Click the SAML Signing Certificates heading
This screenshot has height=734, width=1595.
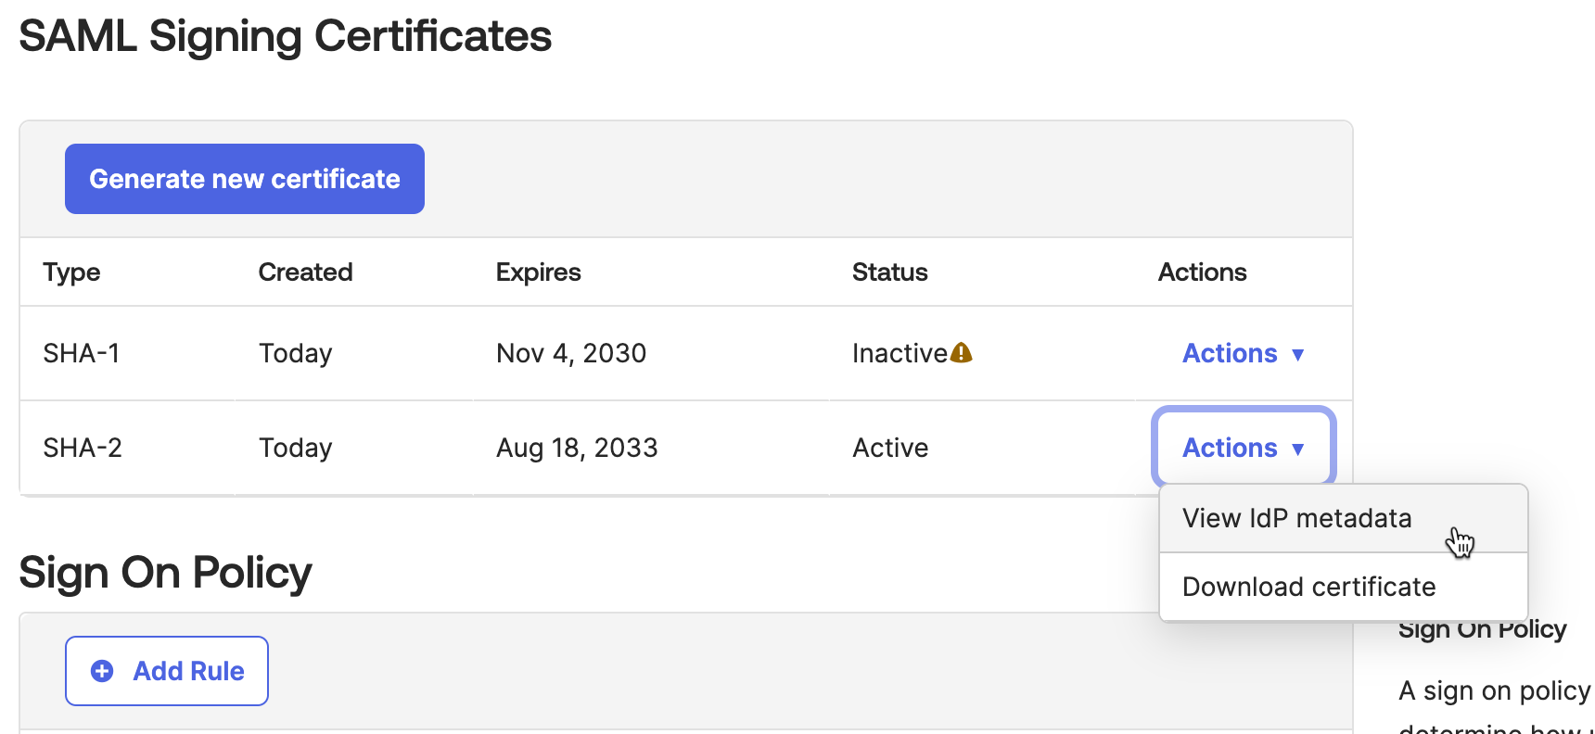coord(285,37)
